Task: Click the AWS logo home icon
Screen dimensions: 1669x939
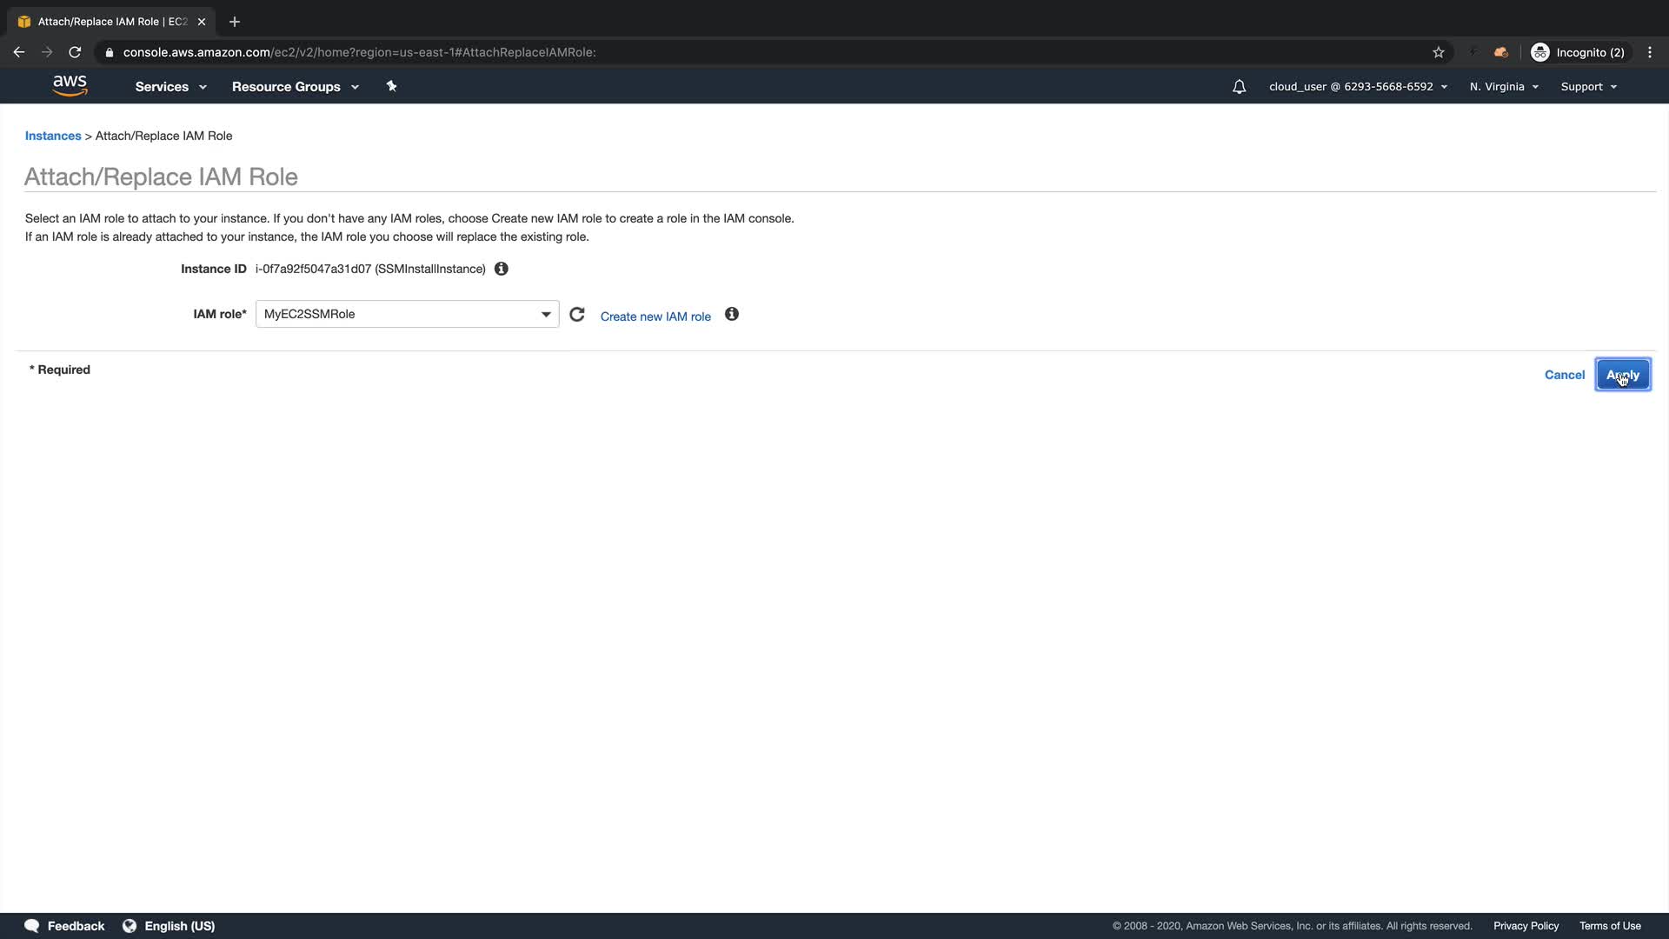Action: tap(70, 85)
